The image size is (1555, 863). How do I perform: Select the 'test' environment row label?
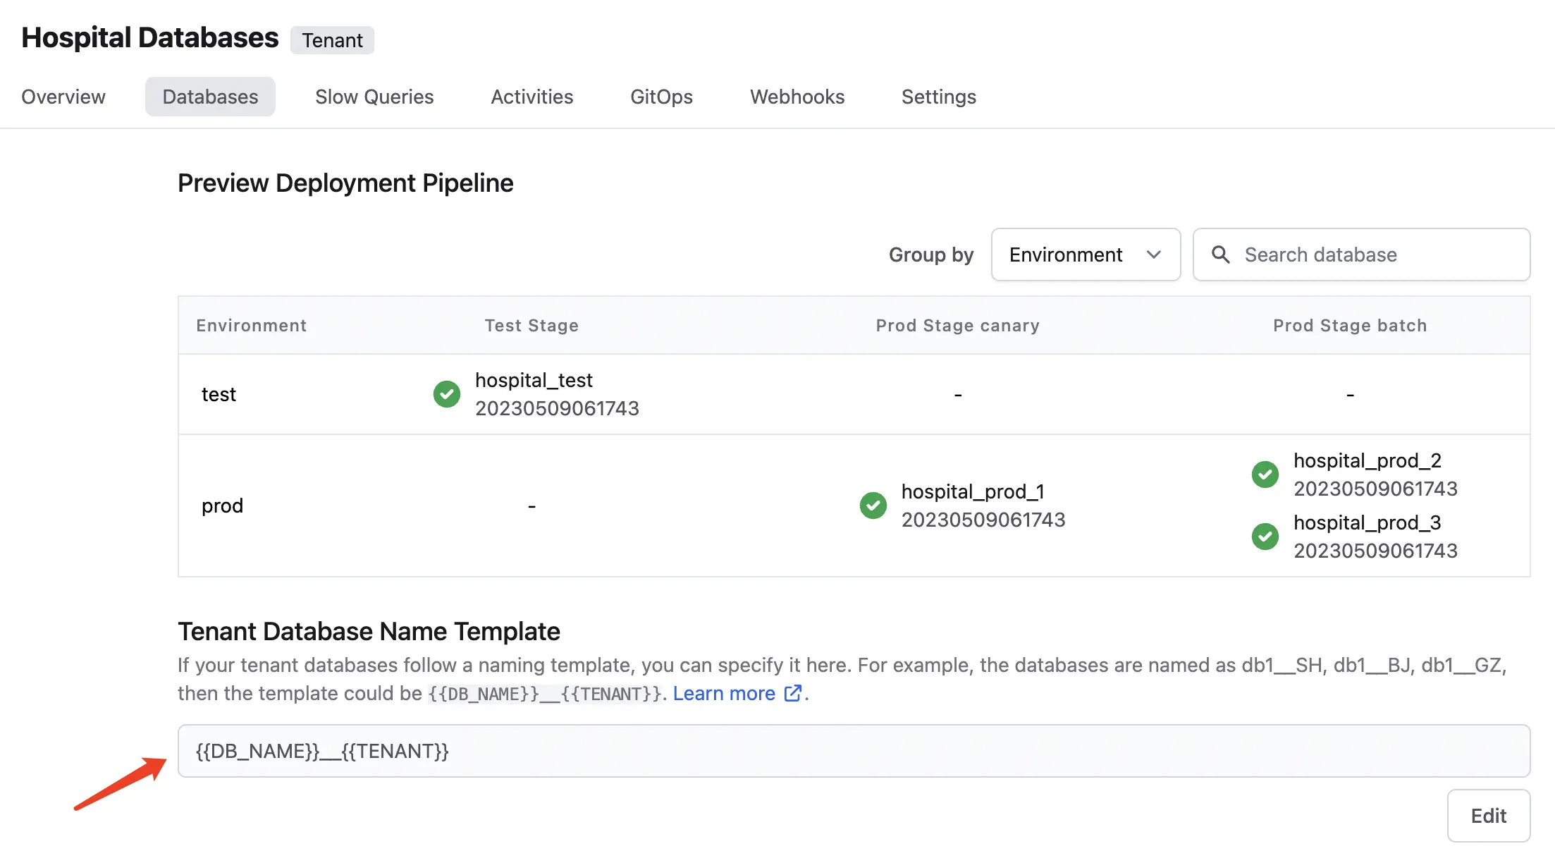pos(219,394)
